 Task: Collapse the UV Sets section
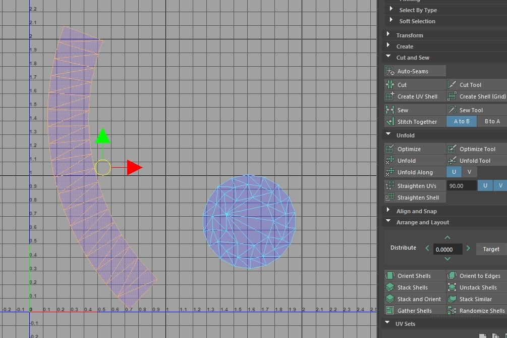click(x=387, y=322)
